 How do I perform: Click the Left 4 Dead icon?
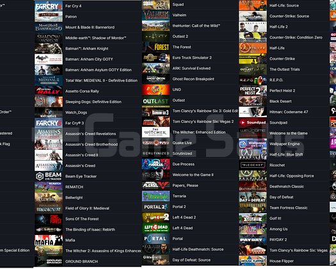pyautogui.click(x=156, y=228)
